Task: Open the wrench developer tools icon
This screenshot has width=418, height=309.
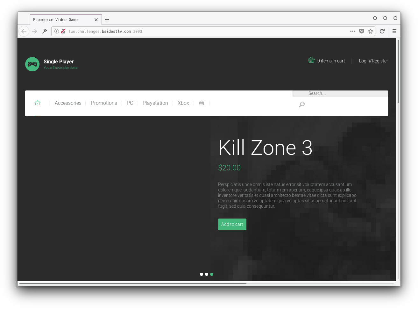Action: pos(45,31)
